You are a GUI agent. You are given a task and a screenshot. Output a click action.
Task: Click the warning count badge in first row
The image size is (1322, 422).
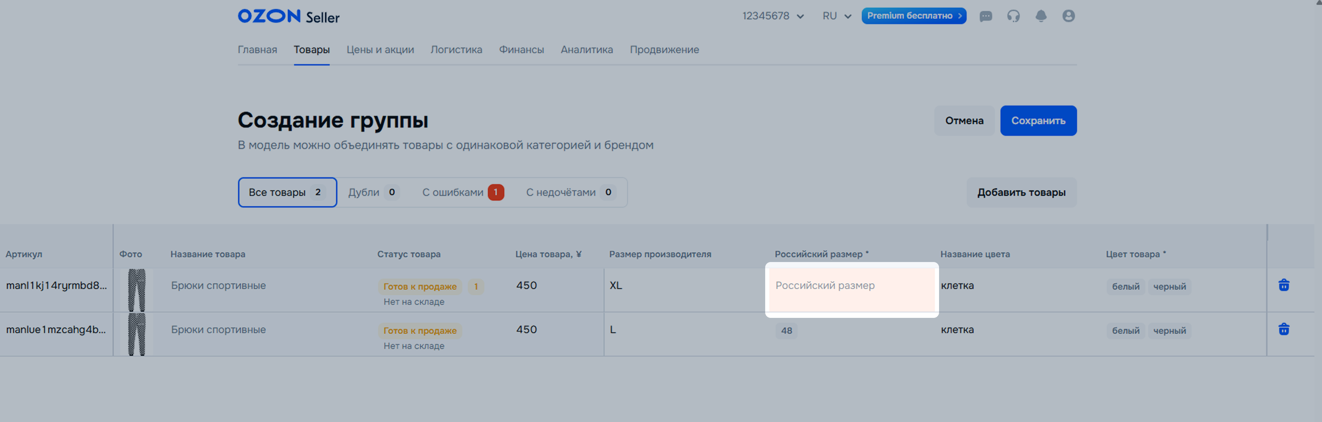[476, 287]
